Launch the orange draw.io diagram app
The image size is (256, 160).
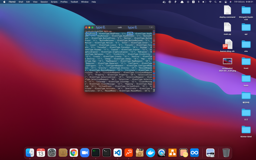[173, 153]
